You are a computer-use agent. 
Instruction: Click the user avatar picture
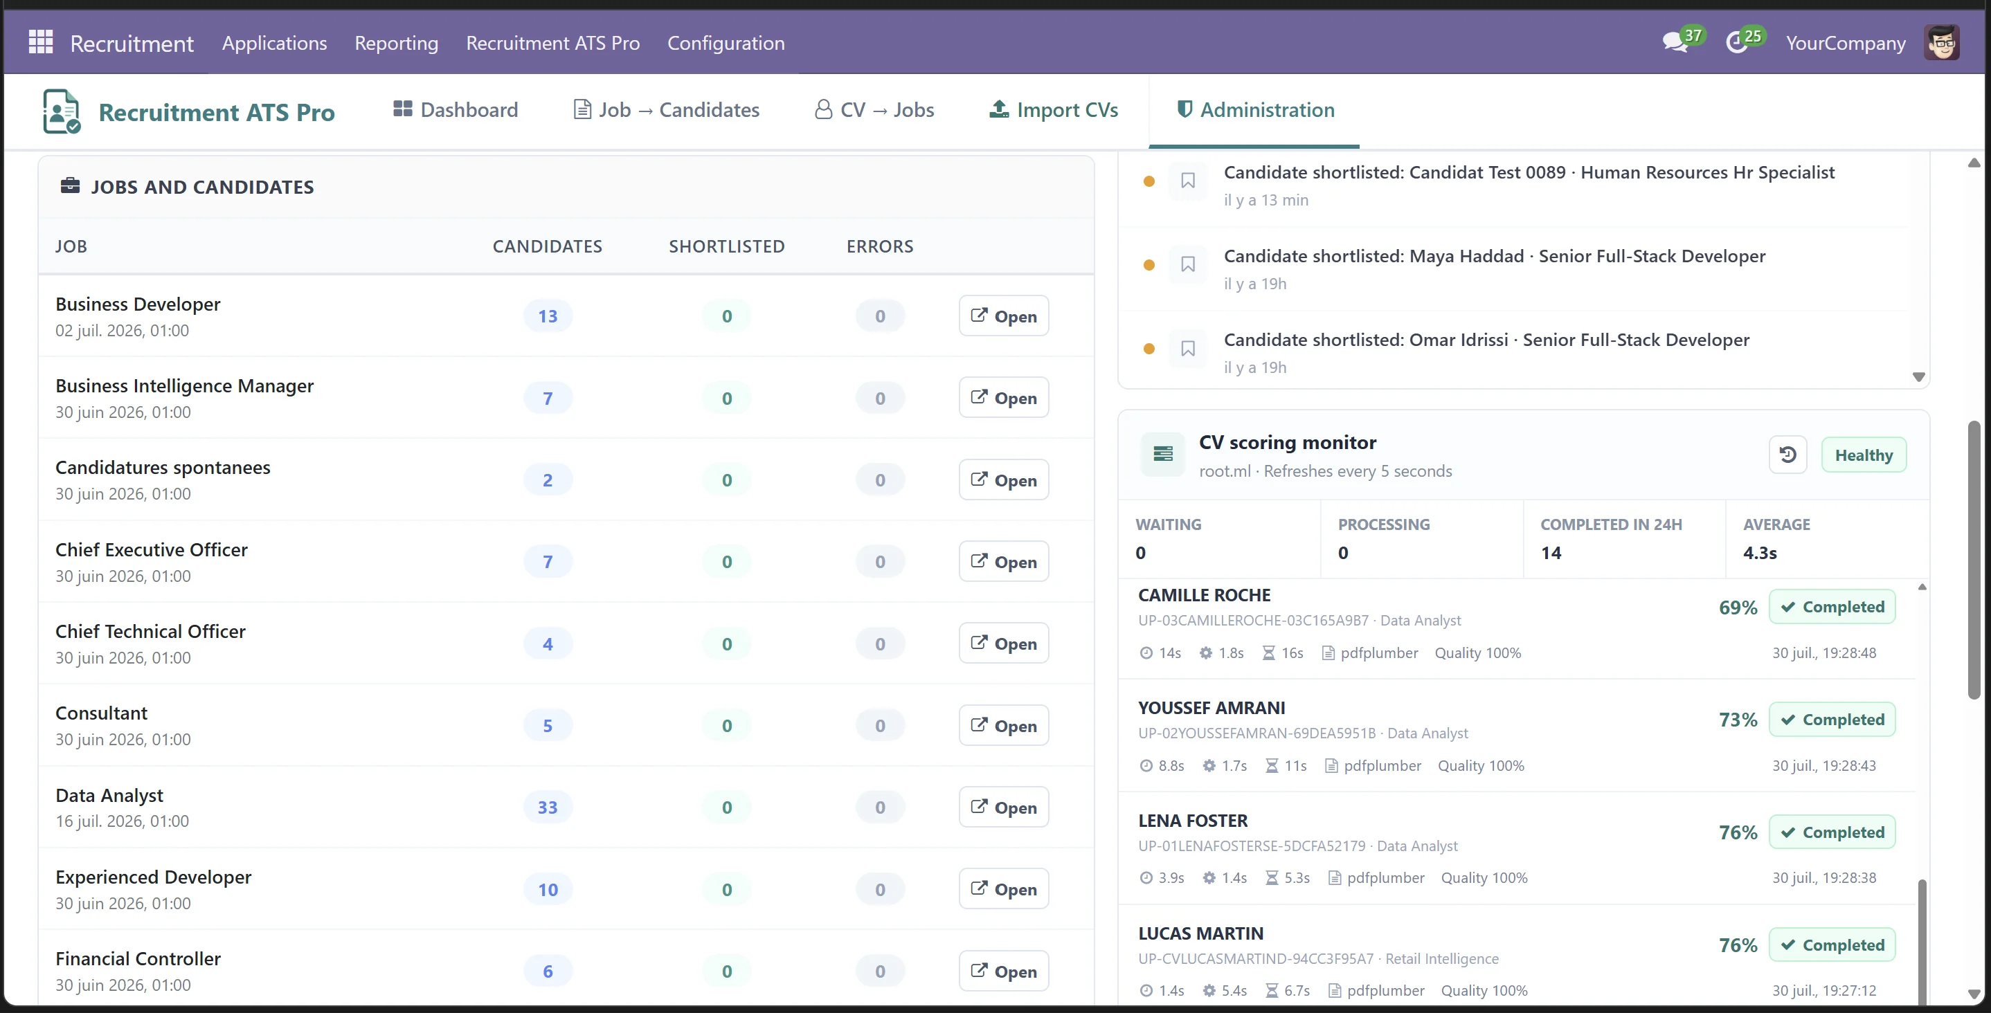[x=1942, y=42]
